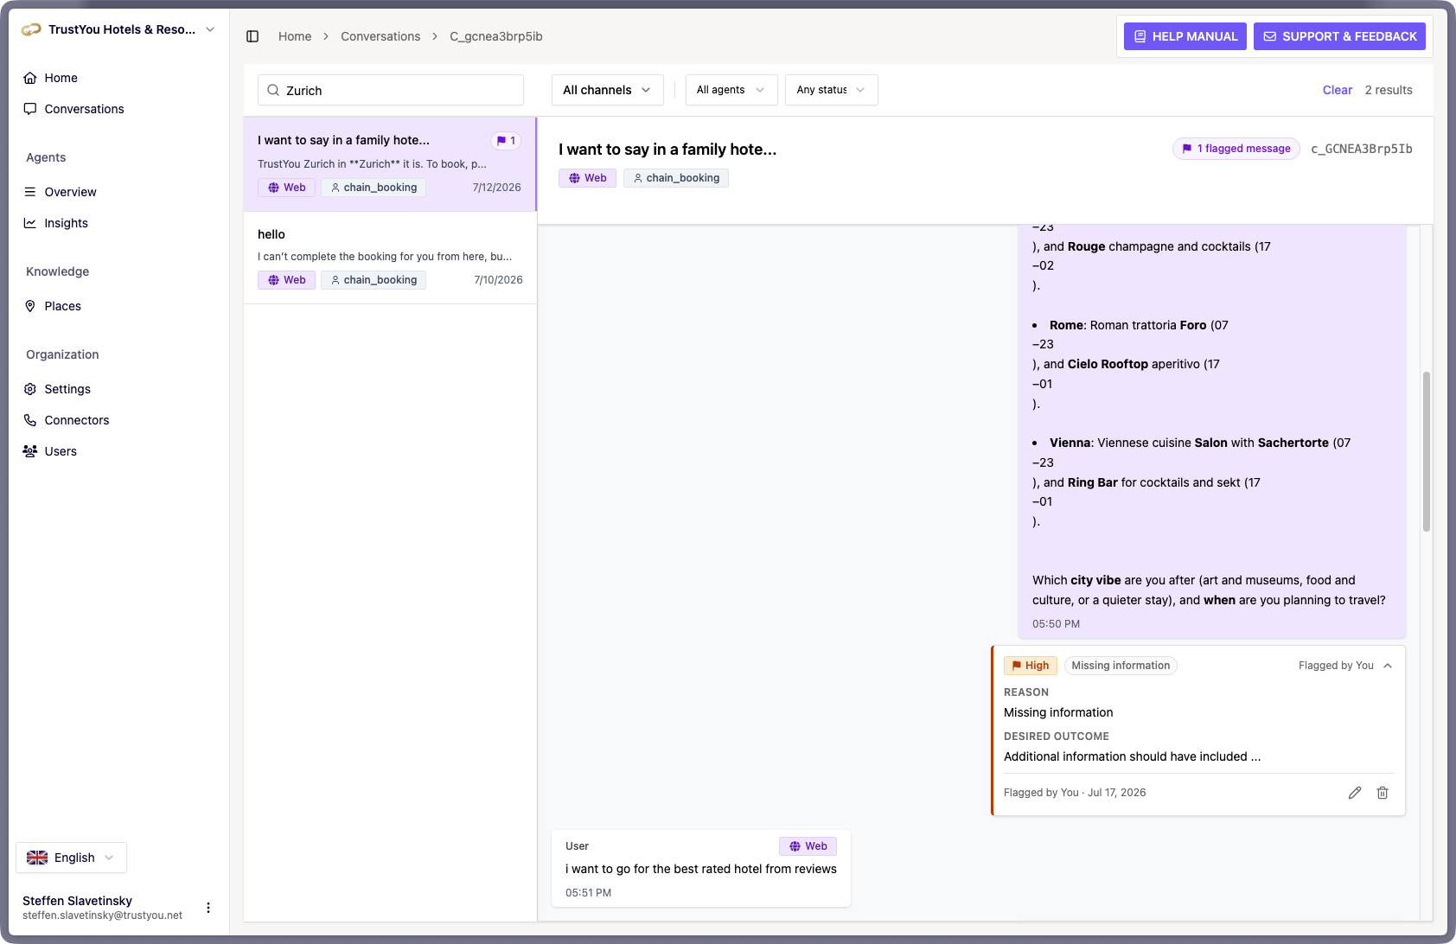Click the C_gcnea3brp5ib breadcrumb

pos(496,36)
